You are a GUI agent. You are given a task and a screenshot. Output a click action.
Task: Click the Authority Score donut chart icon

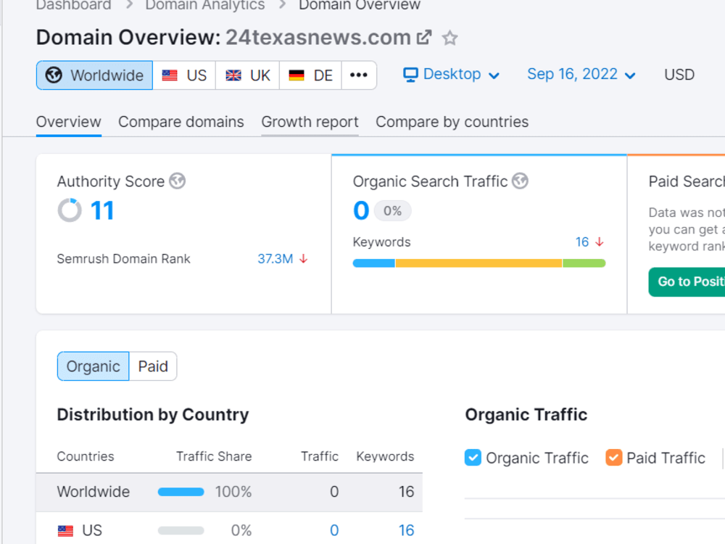pos(70,210)
